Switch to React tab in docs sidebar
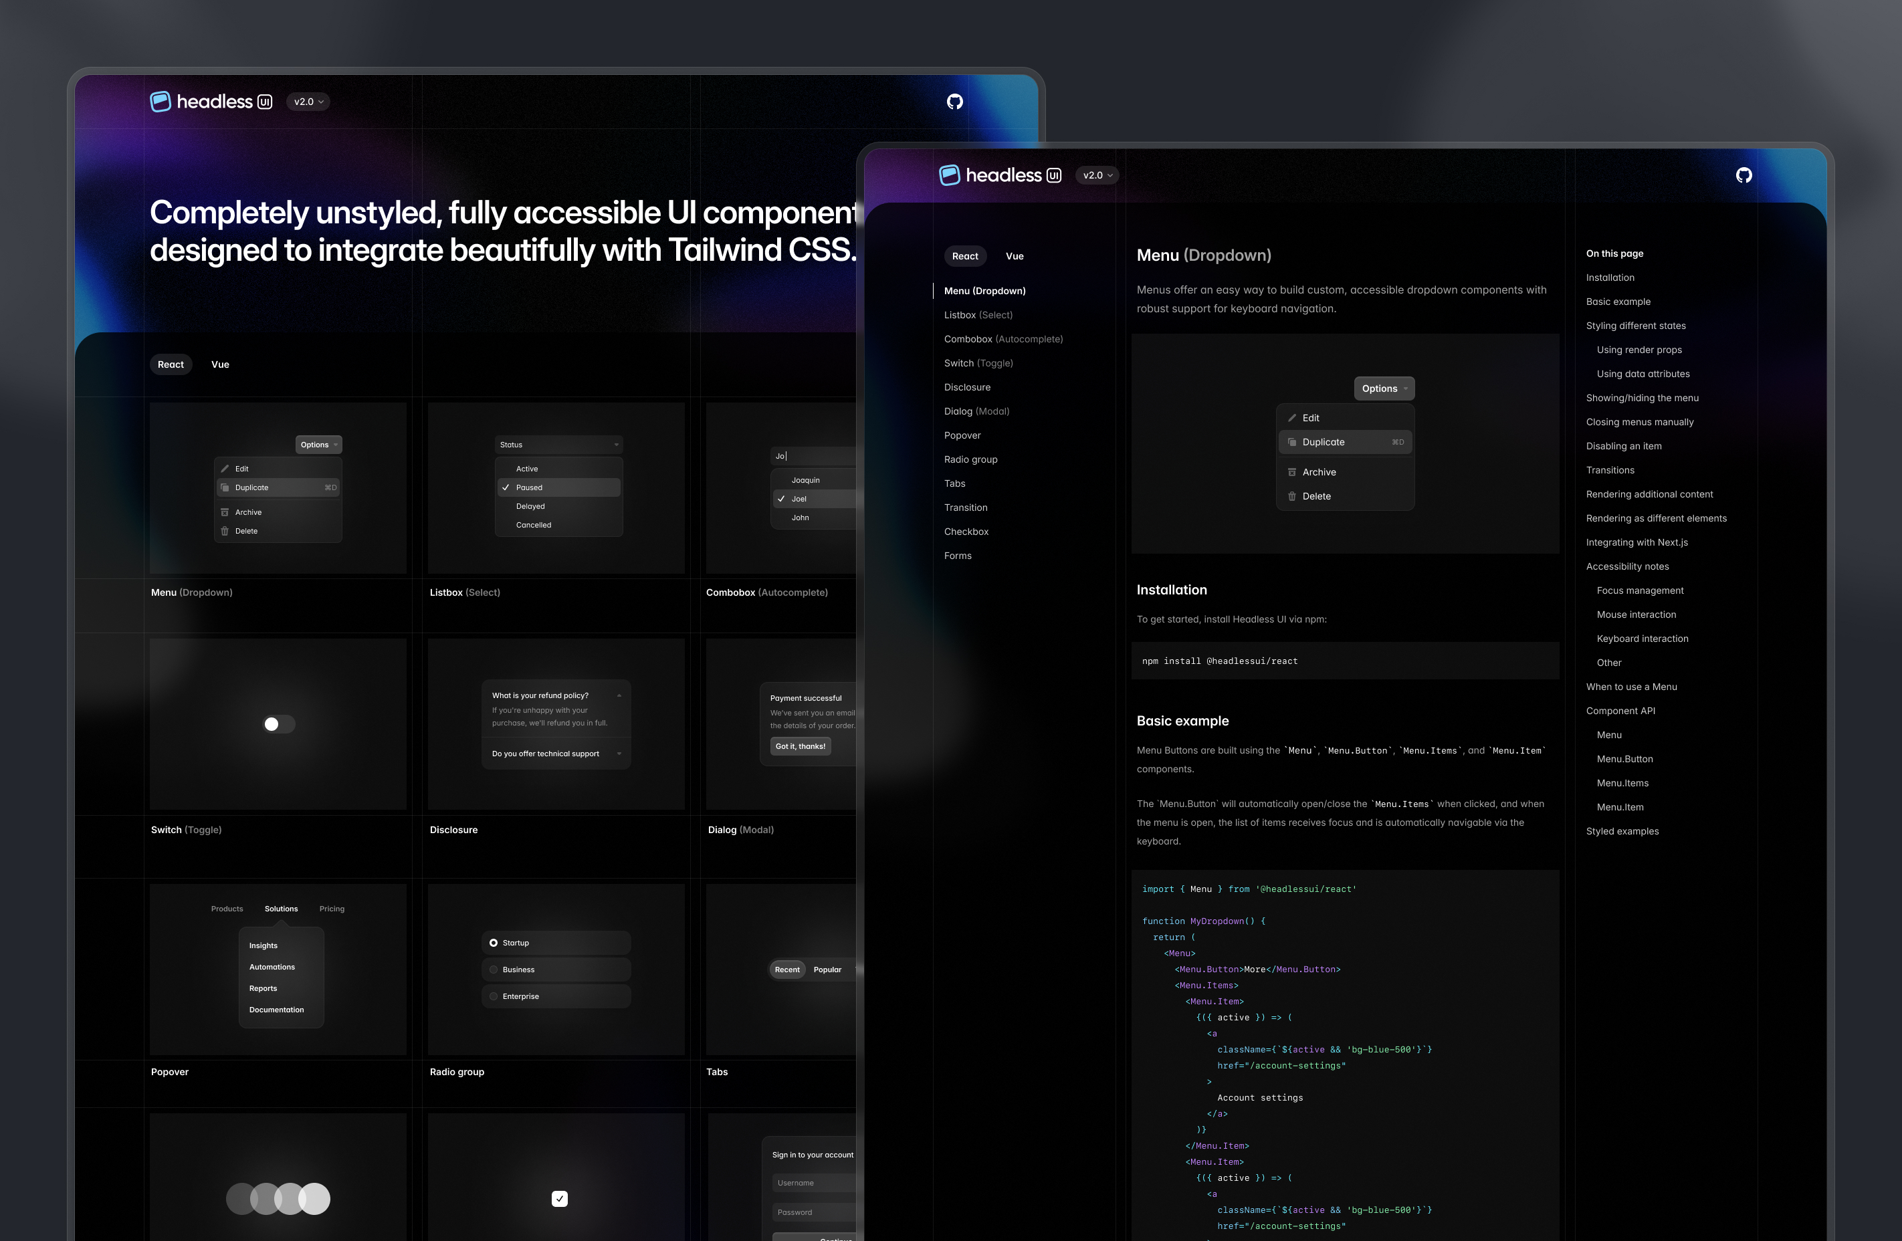Viewport: 1902px width, 1241px height. point(964,255)
